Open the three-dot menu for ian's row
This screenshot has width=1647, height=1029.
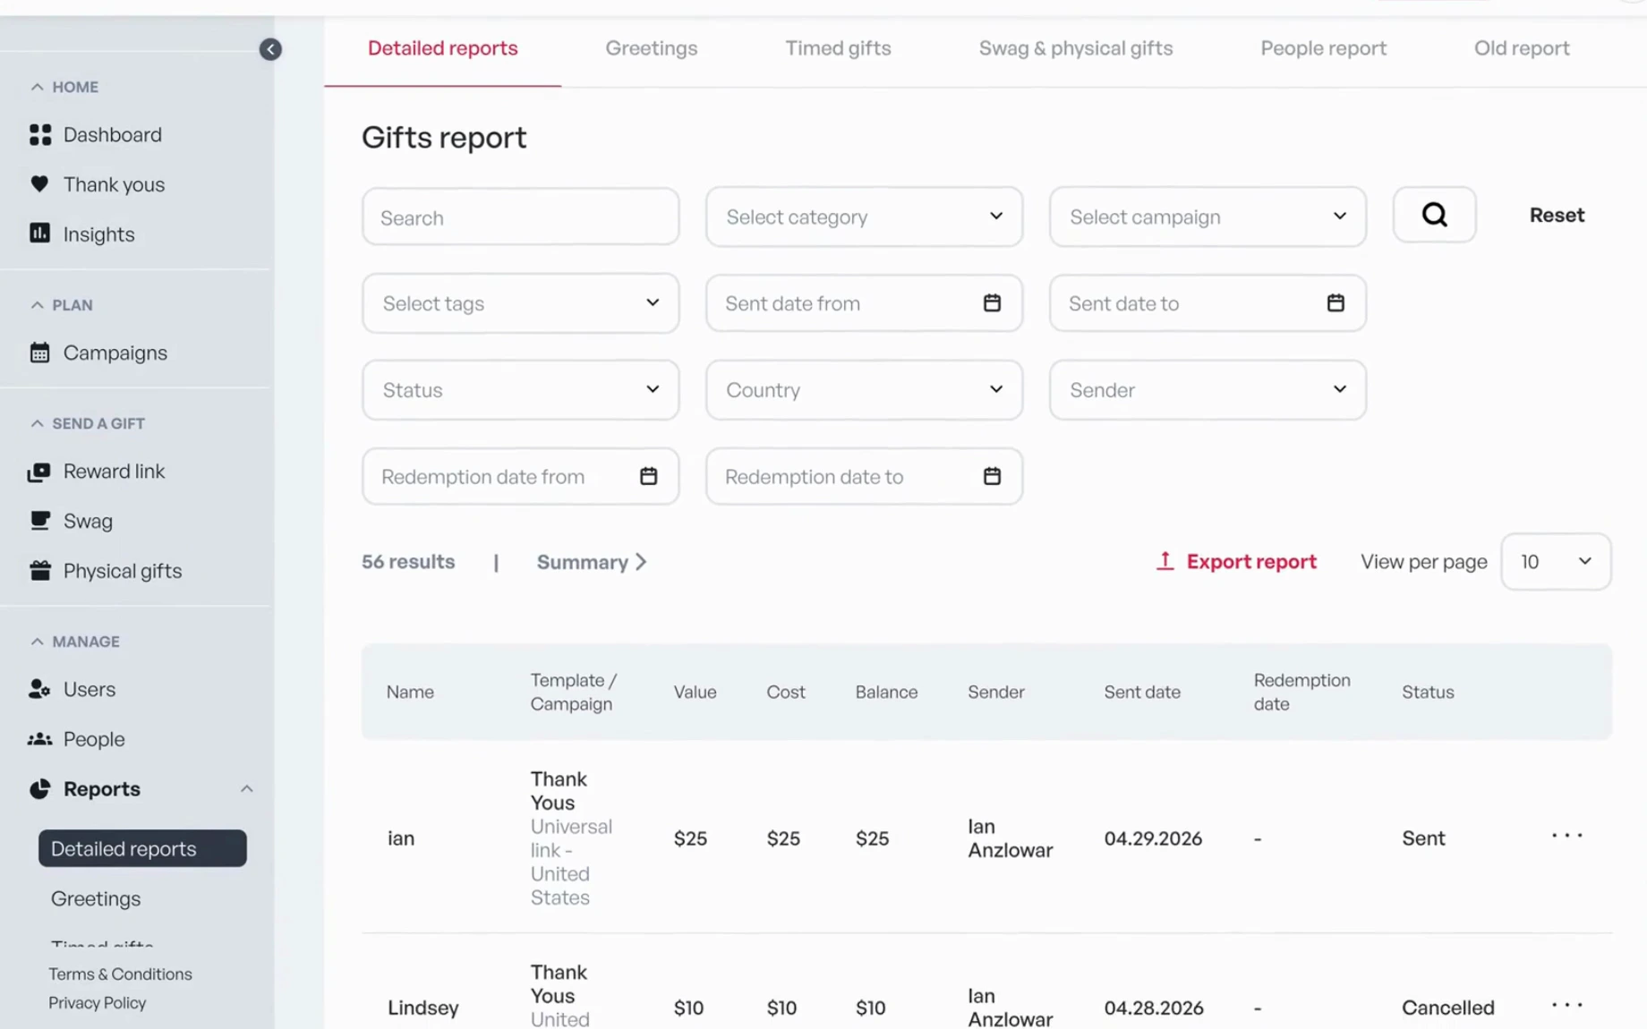[x=1567, y=835]
